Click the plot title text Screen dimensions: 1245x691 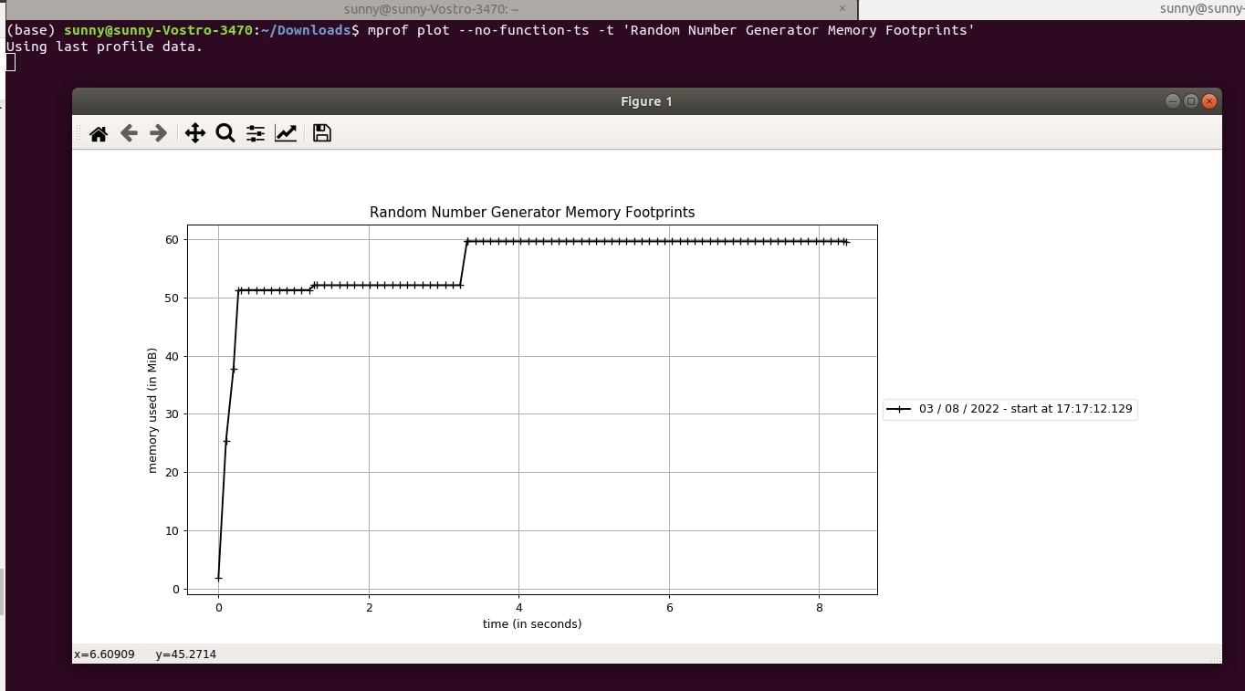pos(532,212)
